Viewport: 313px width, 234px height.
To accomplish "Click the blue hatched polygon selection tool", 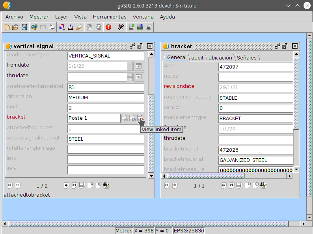I will pyautogui.click(x=61, y=27).
